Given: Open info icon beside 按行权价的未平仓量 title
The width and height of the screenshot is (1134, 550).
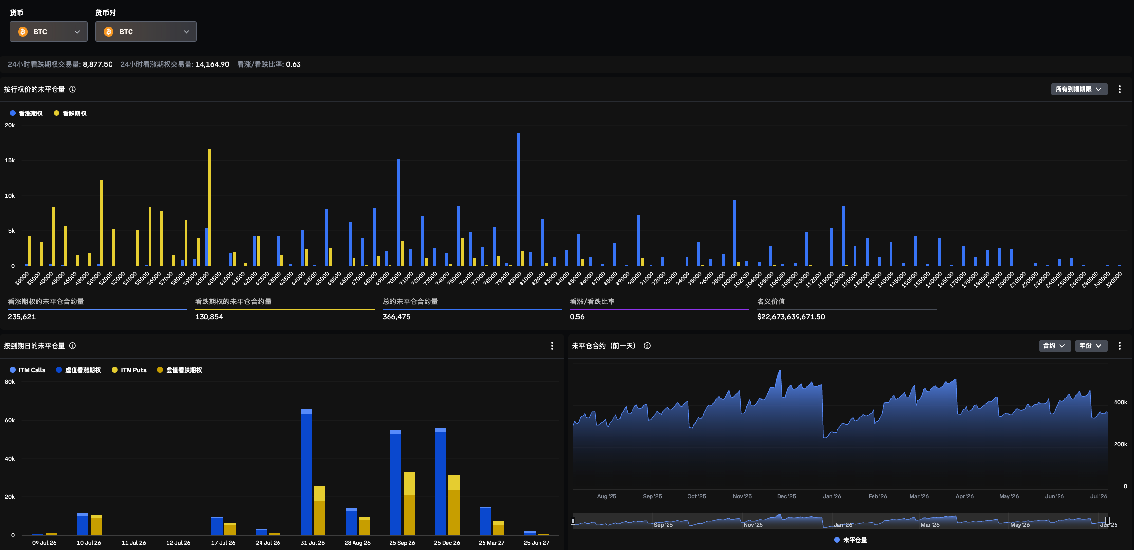Looking at the screenshot, I should coord(73,89).
